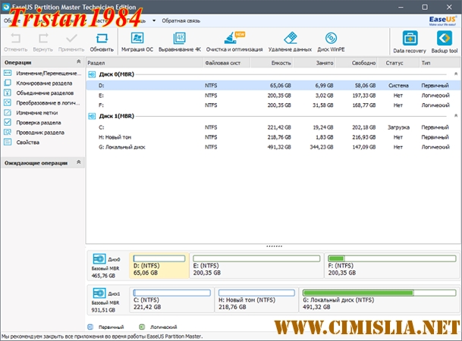Collapse the Ожидающие операции panel section

[x=79, y=162]
